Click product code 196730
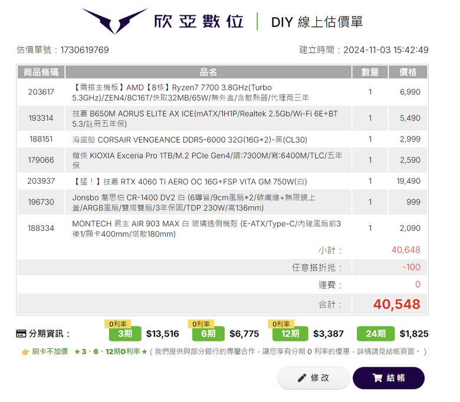The image size is (460, 402). point(41,202)
